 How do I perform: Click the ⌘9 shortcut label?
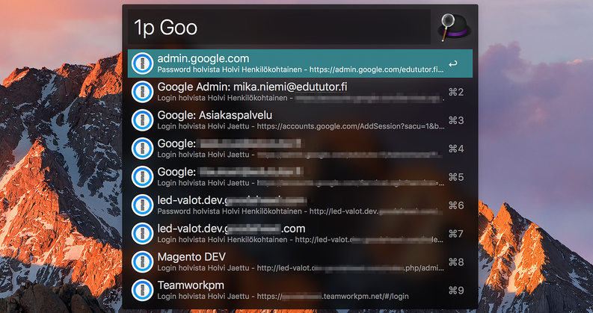(455, 291)
